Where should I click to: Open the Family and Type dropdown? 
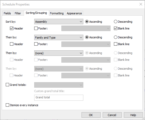coord(59,38)
